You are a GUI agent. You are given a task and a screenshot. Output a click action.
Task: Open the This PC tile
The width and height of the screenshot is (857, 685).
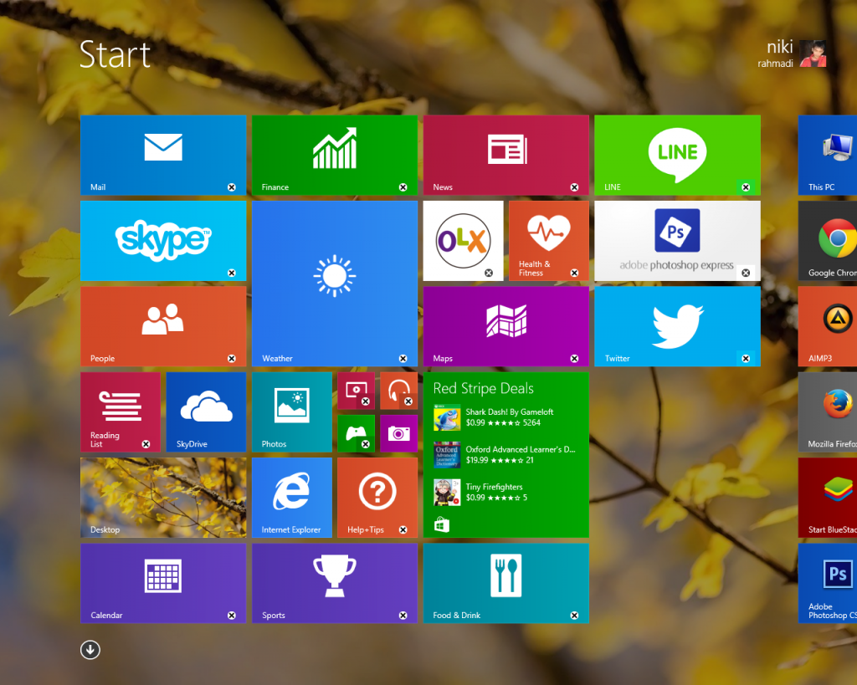coord(828,155)
